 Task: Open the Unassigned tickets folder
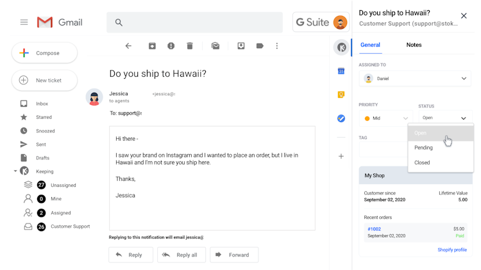(63, 185)
